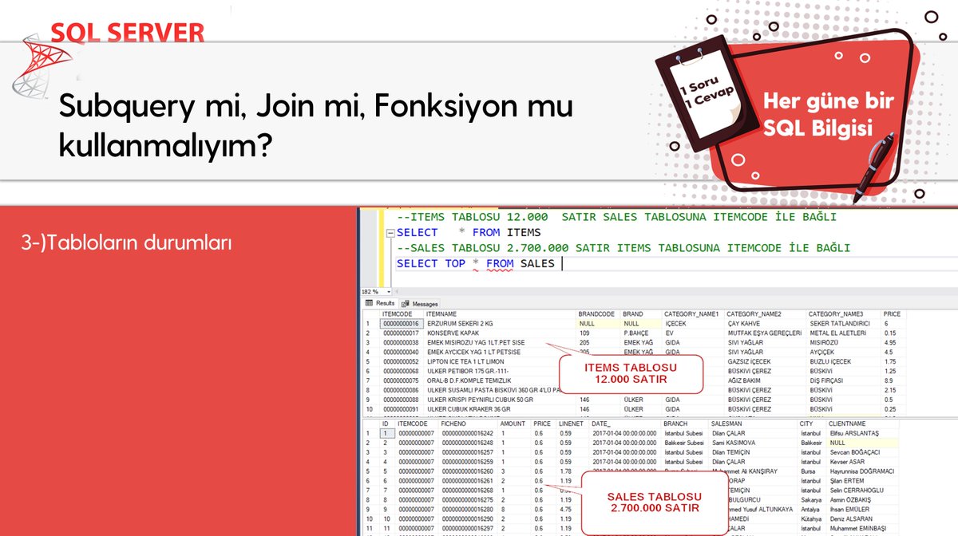Select the CITY column header

pos(806,424)
